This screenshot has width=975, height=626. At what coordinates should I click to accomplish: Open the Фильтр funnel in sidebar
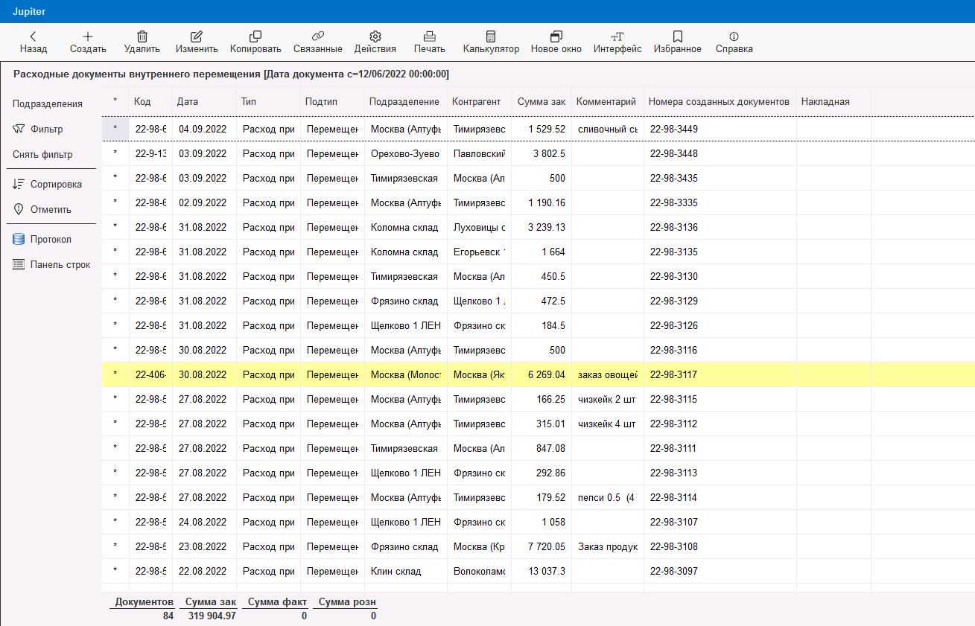tap(38, 129)
